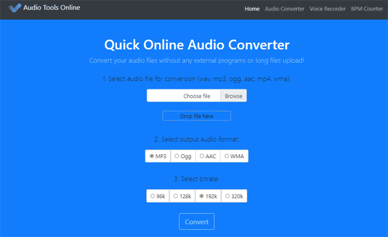This screenshot has width=388, height=237.
Task: Click the Convert button
Action: (x=197, y=221)
